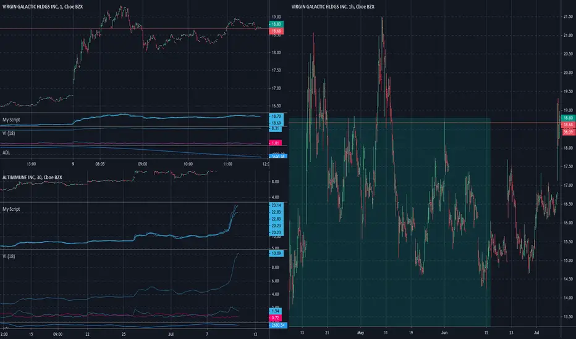The height and width of the screenshot is (339, 576).
Task: Click Jul on the 1h chart time axis
Action: pyautogui.click(x=536, y=333)
